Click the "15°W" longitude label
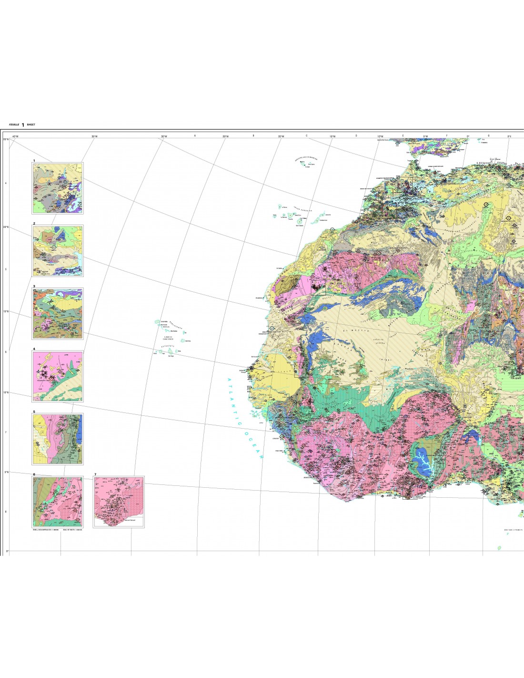This screenshot has width=524, height=678. (x=333, y=137)
